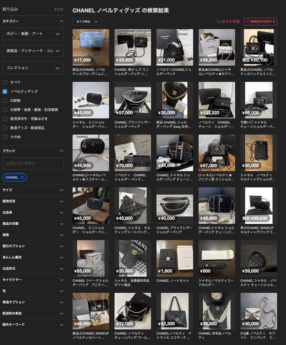Check the 旧貨幣・金貨・銀貨・記念硬貨 checkbox
The height and width of the screenshot is (345, 286).
tap(5, 110)
